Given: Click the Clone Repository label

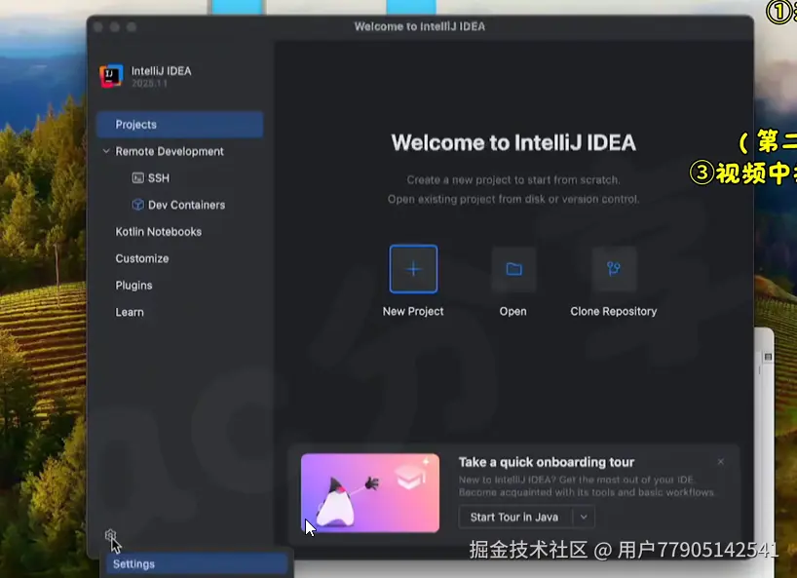Looking at the screenshot, I should click(x=614, y=311).
